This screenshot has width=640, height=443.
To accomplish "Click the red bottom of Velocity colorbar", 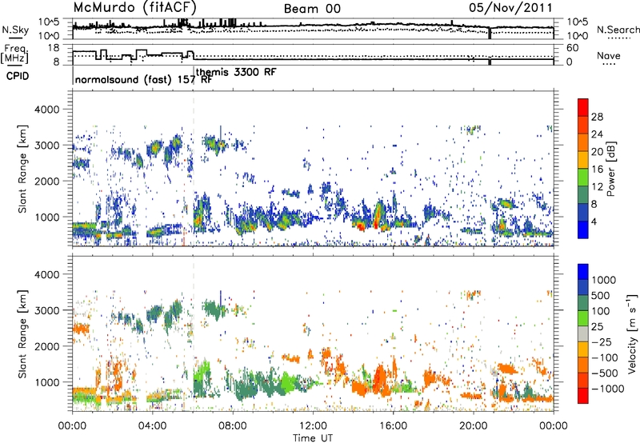I will click(583, 396).
